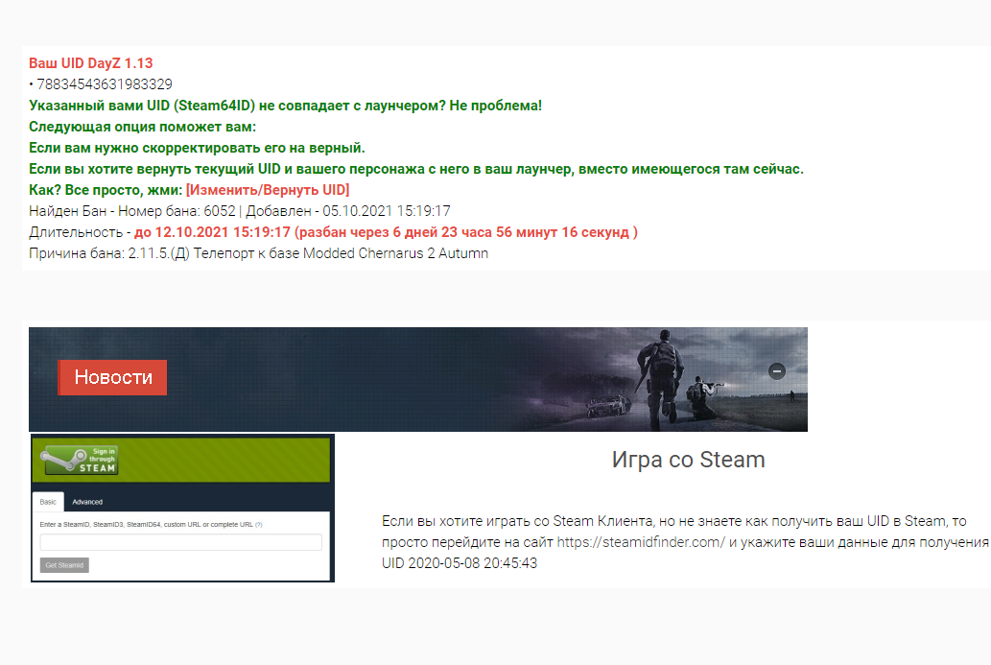The height and width of the screenshot is (665, 991).
Task: Click the Ваш UID DayZ 1.13 heading
Action: 91,63
